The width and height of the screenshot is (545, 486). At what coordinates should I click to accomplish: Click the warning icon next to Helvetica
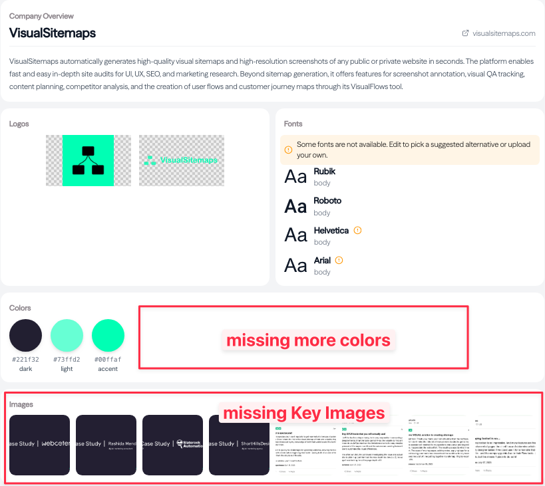coord(357,230)
